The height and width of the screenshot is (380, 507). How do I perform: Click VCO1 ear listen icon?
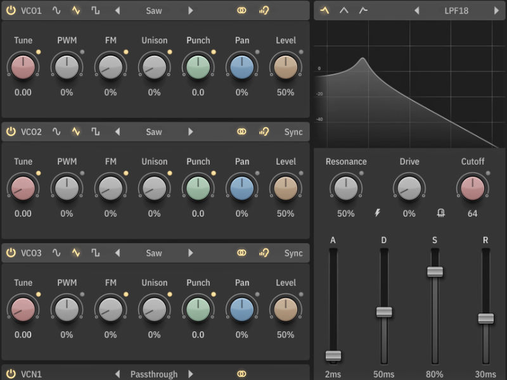(264, 10)
